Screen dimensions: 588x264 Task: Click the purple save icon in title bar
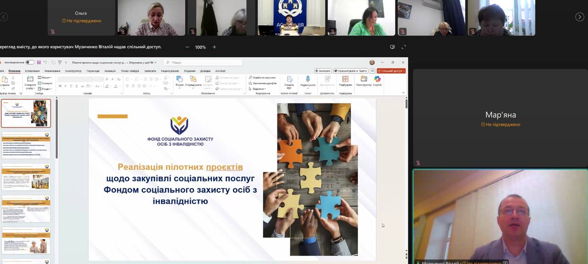[x=39, y=62]
